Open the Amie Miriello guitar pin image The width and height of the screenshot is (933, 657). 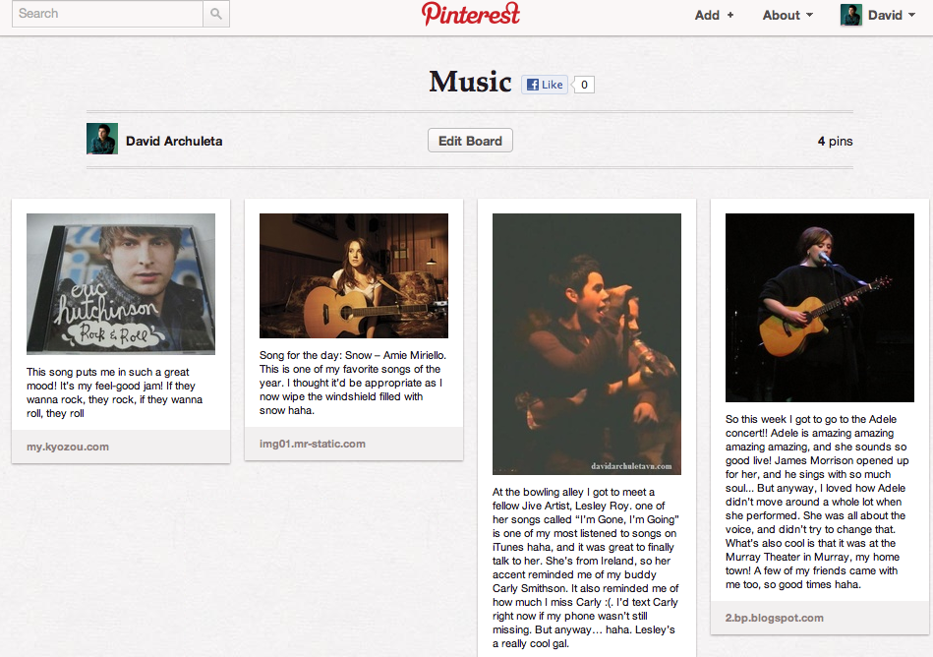354,276
